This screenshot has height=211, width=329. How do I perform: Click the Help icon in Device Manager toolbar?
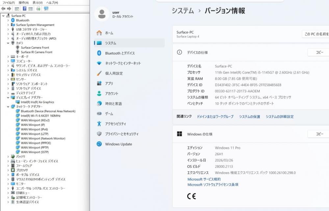click(25, 9)
